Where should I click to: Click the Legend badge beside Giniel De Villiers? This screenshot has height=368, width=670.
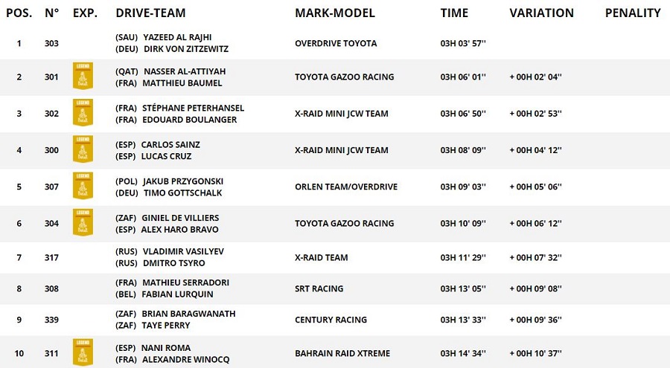coord(83,222)
